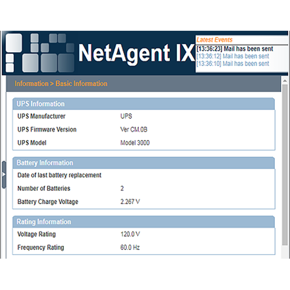Click the vertical scrollbar thumb
Image resolution: width=290 pixels, height=290 pixels.
[x=285, y=165]
